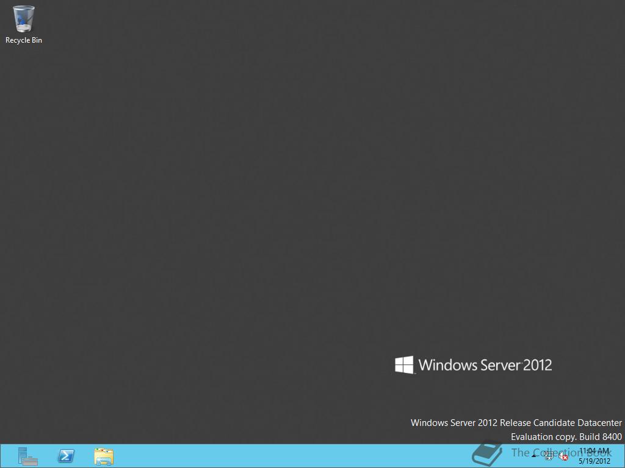Image resolution: width=625 pixels, height=468 pixels.
Task: Launch Windows PowerShell from the taskbar
Action: (66, 456)
